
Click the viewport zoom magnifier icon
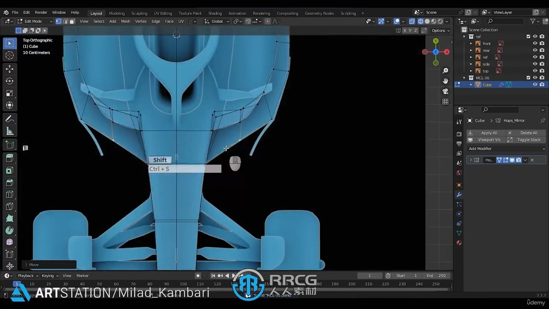pyautogui.click(x=445, y=71)
